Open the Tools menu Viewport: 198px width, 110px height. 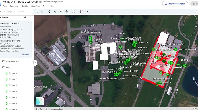[45, 6]
